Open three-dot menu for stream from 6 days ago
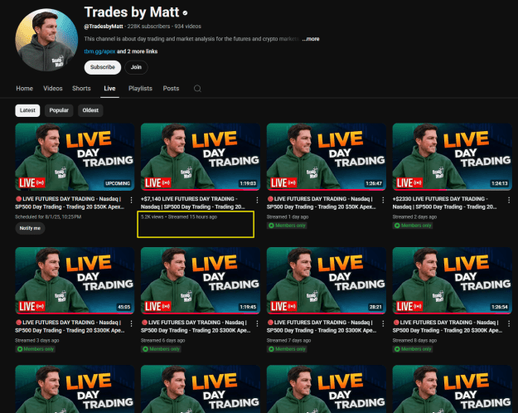This screenshot has height=413, width=518. coord(257,323)
